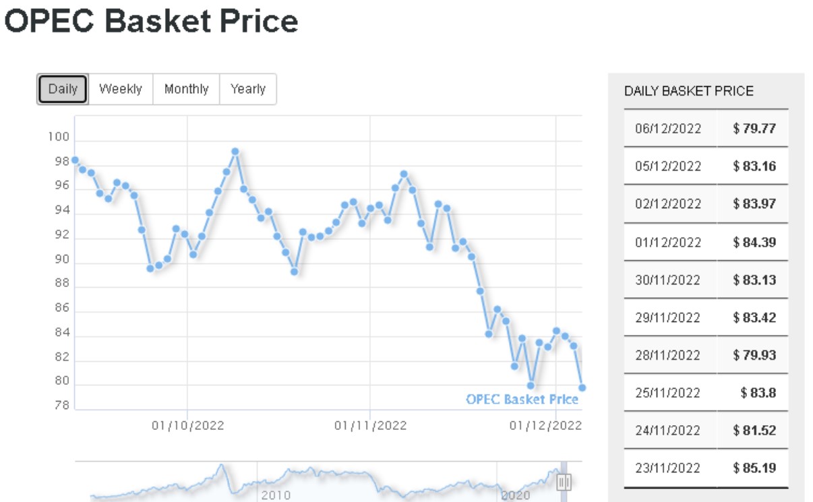Click the 25/11/2022 date cell
813x502 pixels.
[x=668, y=393]
